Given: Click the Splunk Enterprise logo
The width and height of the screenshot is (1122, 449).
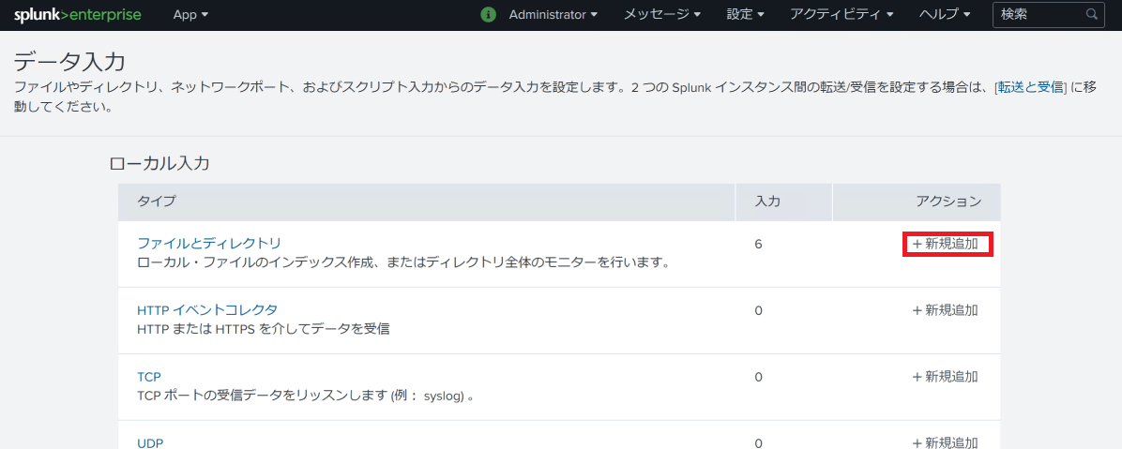Looking at the screenshot, I should pyautogui.click(x=77, y=15).
